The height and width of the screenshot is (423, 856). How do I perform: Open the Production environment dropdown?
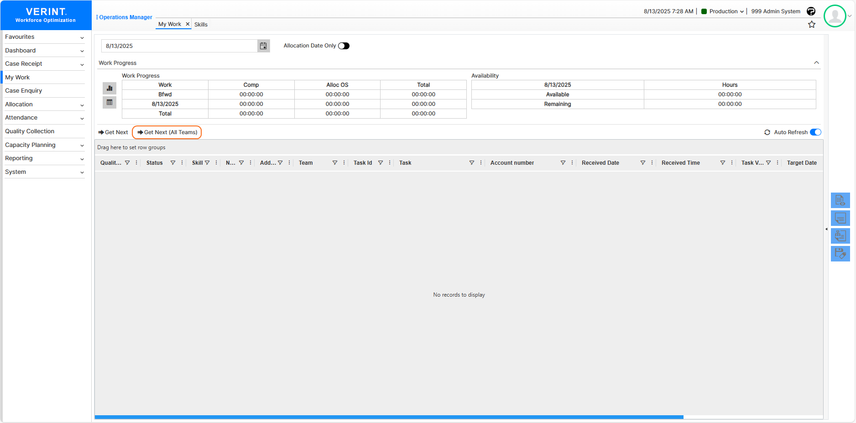pyautogui.click(x=723, y=11)
